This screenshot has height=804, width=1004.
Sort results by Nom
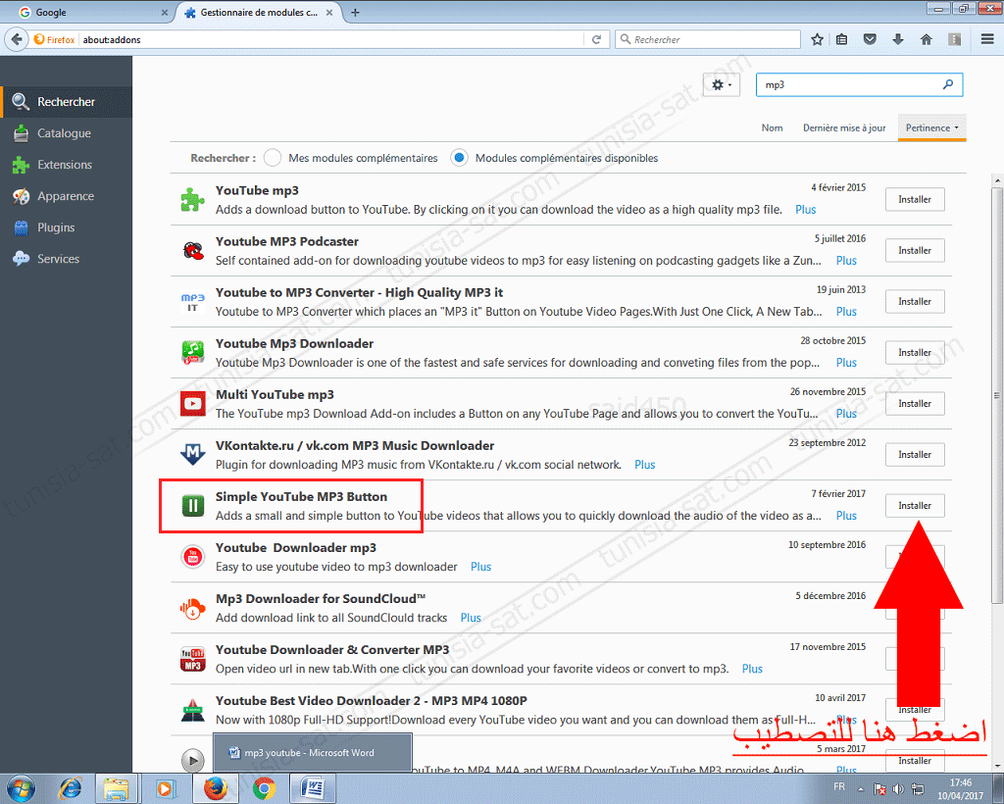point(772,127)
